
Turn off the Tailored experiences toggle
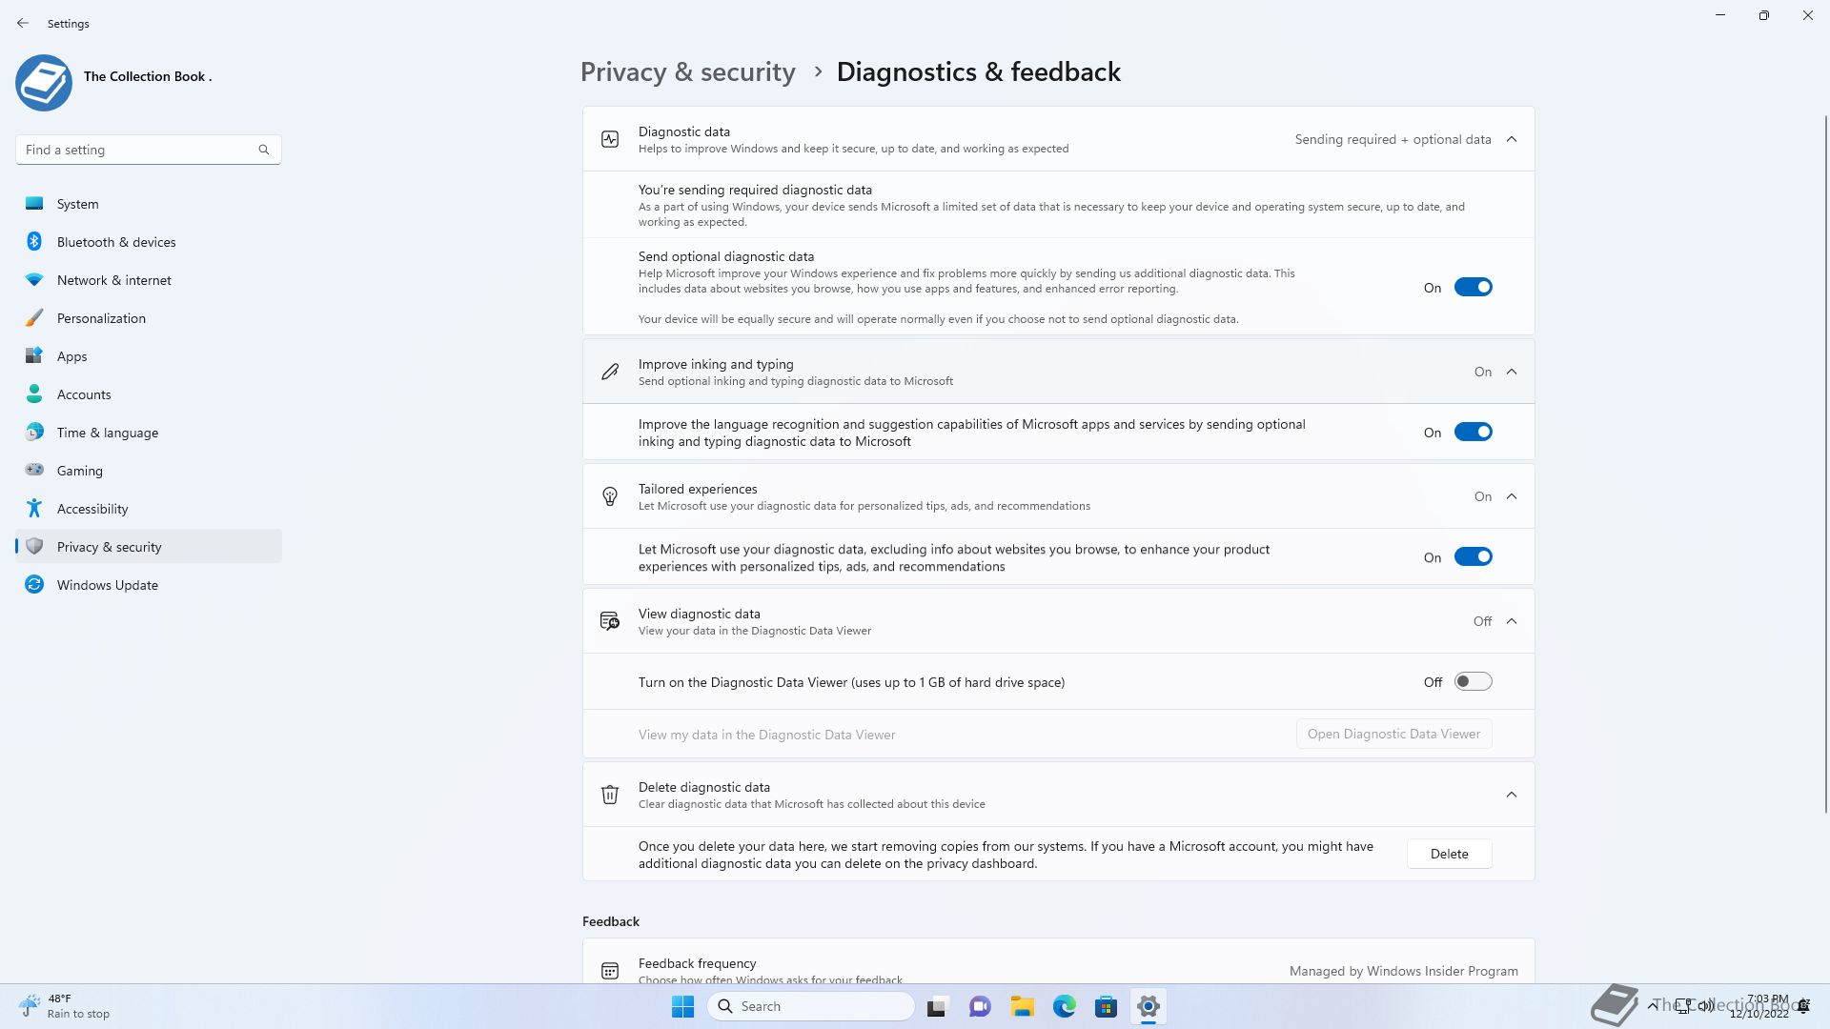coord(1473,556)
